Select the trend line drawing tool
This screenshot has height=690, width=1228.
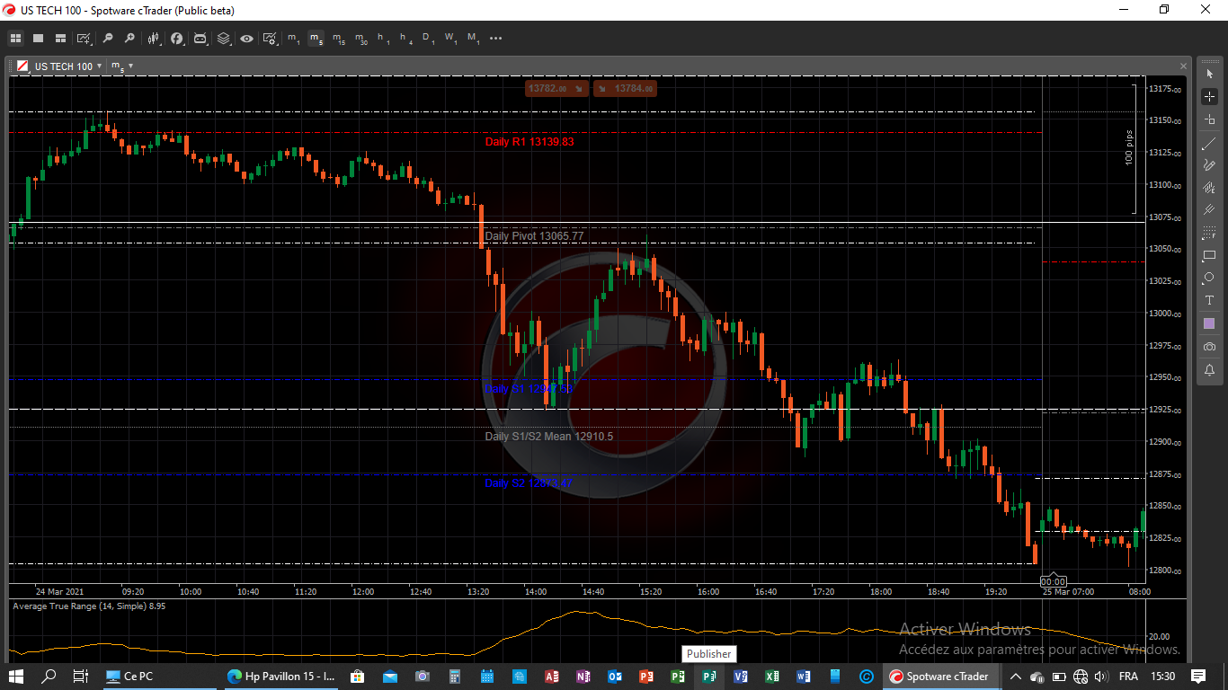coord(1209,144)
